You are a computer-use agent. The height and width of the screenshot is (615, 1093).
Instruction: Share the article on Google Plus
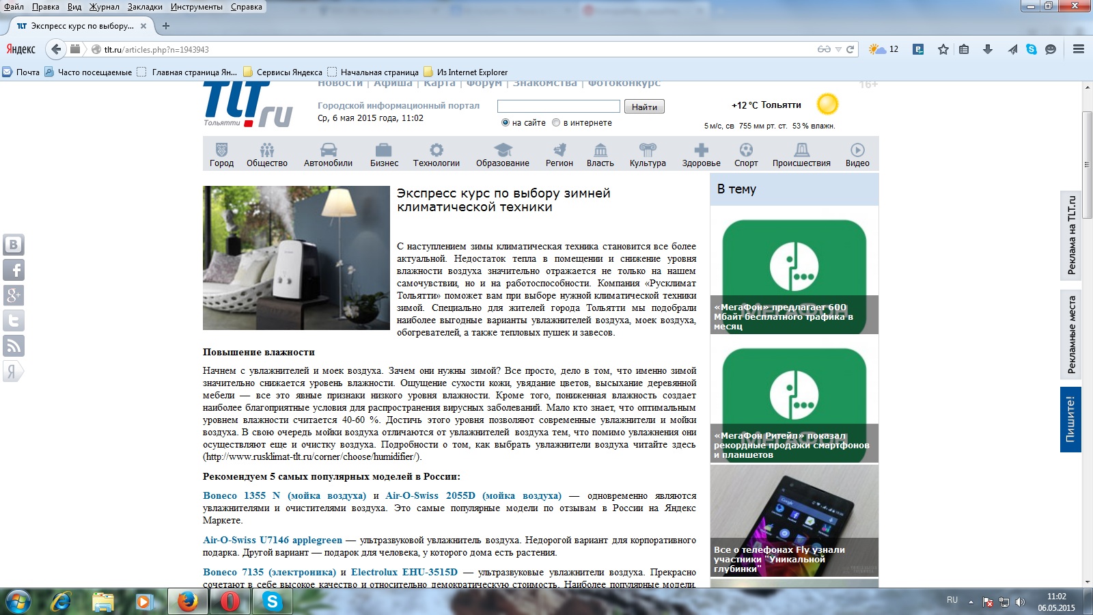pyautogui.click(x=13, y=295)
